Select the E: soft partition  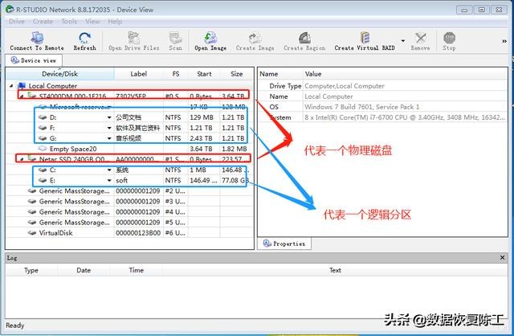point(130,181)
